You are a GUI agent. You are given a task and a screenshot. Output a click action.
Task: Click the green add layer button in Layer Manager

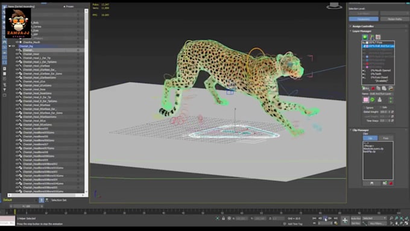click(365, 37)
